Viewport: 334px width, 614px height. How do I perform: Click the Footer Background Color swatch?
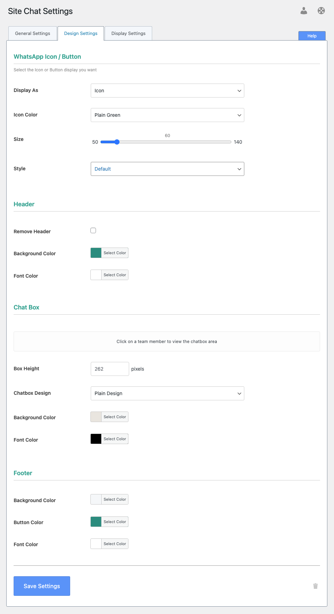click(96, 499)
